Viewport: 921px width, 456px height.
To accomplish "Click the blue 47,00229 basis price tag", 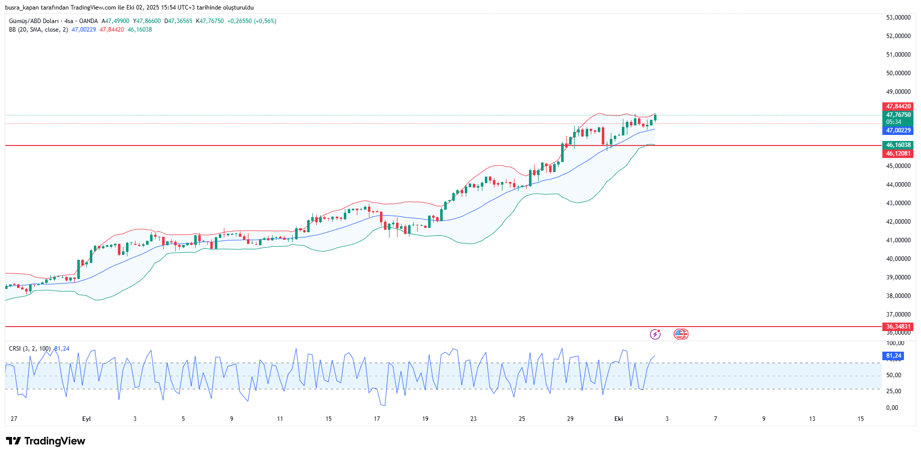I will [898, 130].
